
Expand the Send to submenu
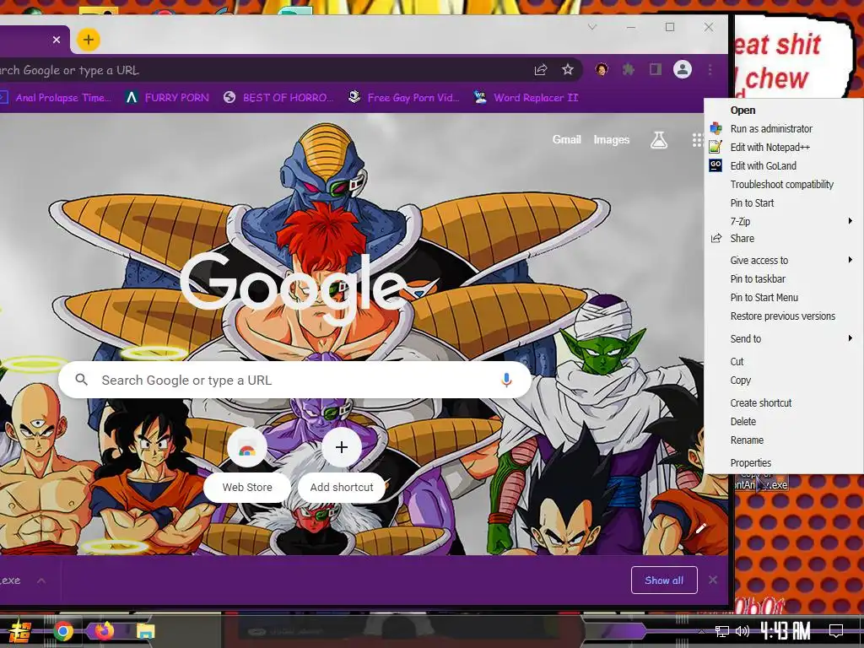pos(784,339)
